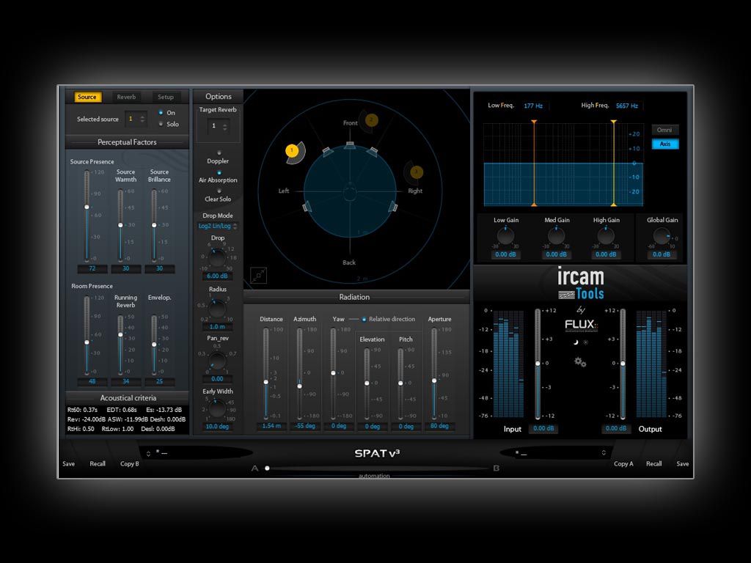Recall preset in slot B

click(653, 464)
